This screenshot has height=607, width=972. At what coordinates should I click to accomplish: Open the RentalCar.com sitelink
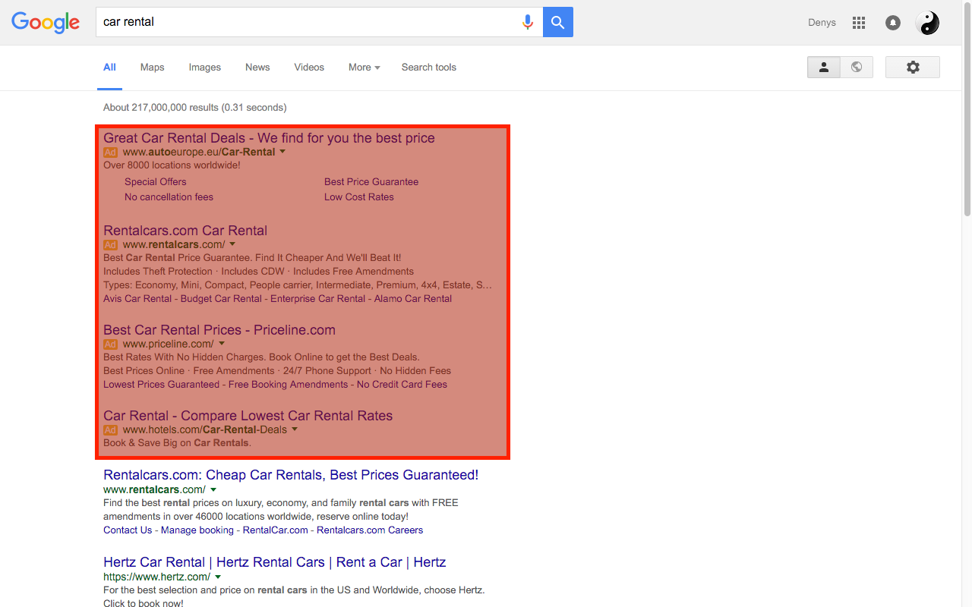point(276,530)
